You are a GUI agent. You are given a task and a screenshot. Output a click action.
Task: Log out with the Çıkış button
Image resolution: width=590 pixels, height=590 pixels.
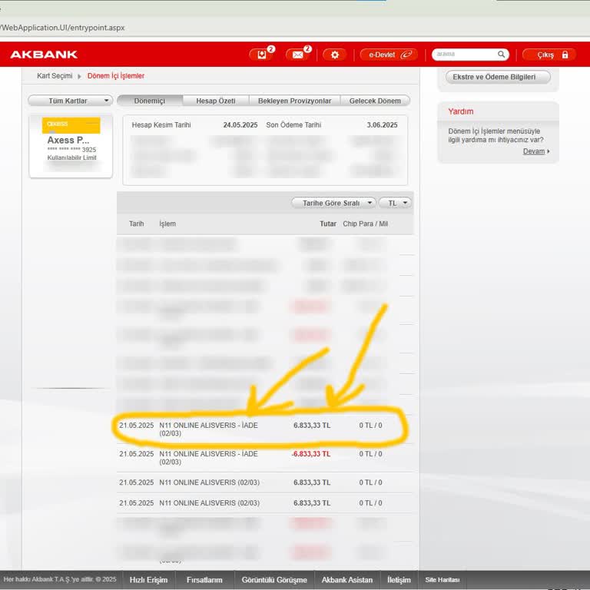[x=549, y=55]
